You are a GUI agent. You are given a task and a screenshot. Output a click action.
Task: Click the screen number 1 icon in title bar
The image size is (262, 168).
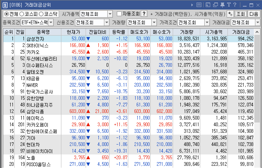(5, 5)
